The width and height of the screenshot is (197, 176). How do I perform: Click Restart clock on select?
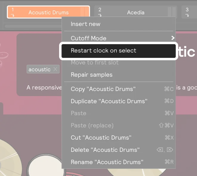point(118,51)
